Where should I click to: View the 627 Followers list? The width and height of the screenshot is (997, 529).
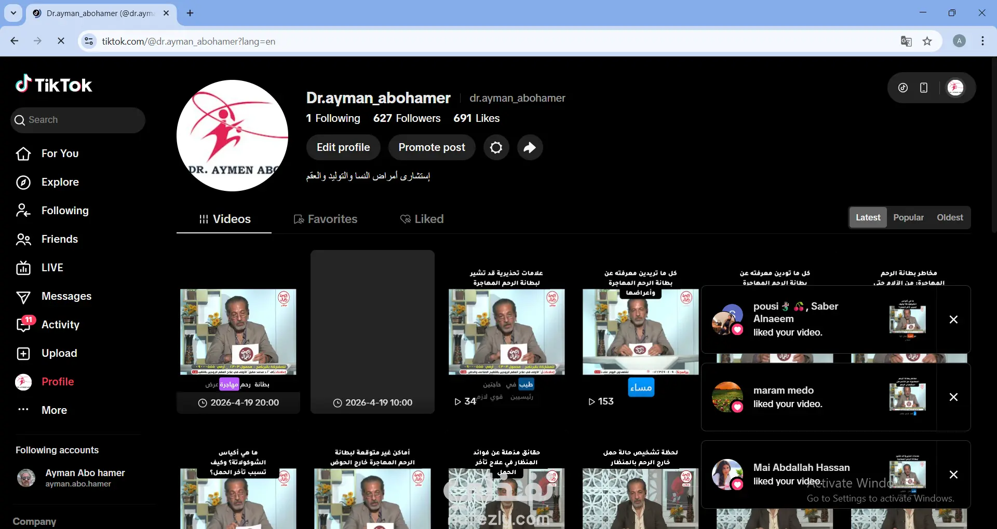click(407, 118)
